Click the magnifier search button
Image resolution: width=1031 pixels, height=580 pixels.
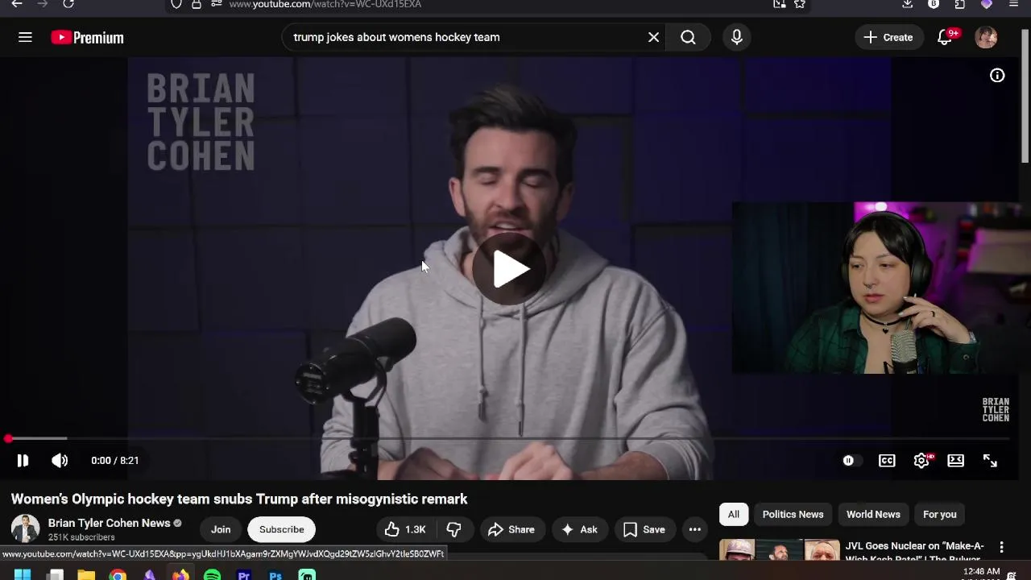[688, 37]
